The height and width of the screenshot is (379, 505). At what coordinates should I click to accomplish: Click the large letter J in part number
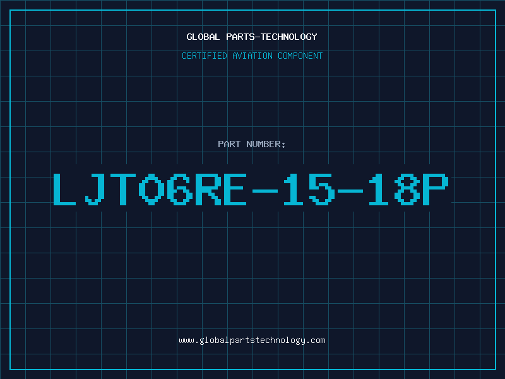pyautogui.click(x=95, y=189)
